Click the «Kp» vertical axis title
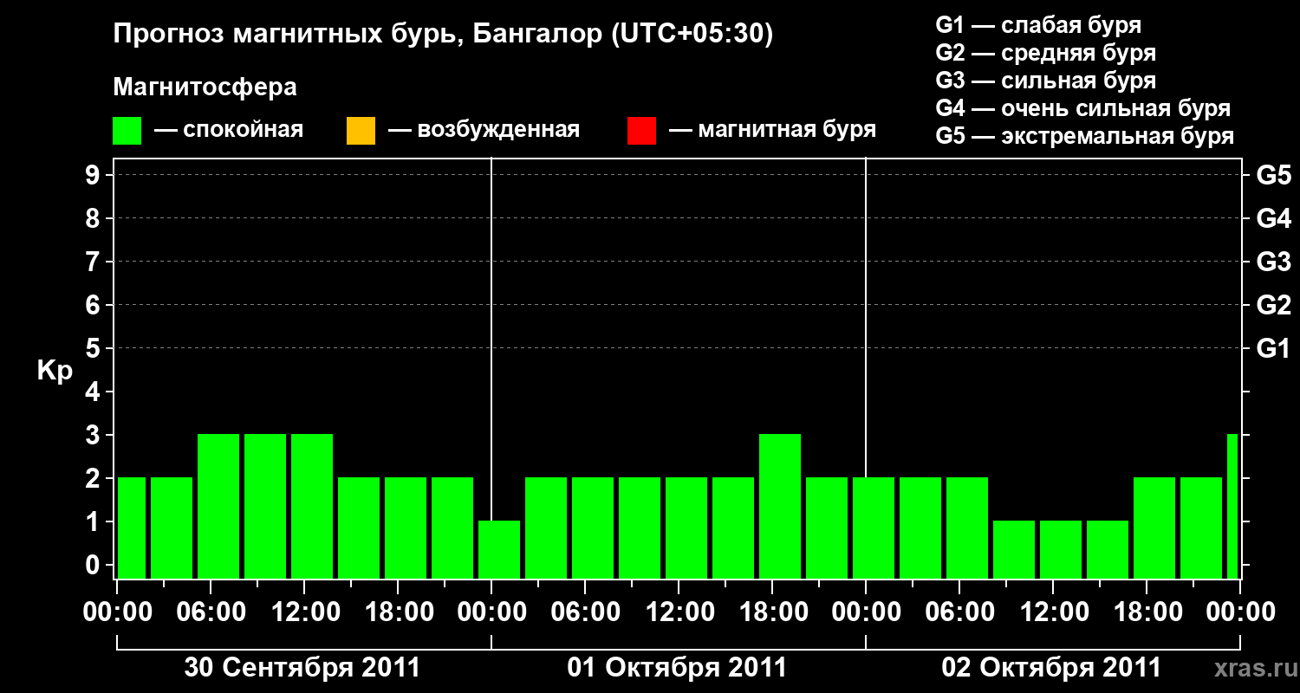Viewport: 1300px width, 693px height. [x=55, y=371]
